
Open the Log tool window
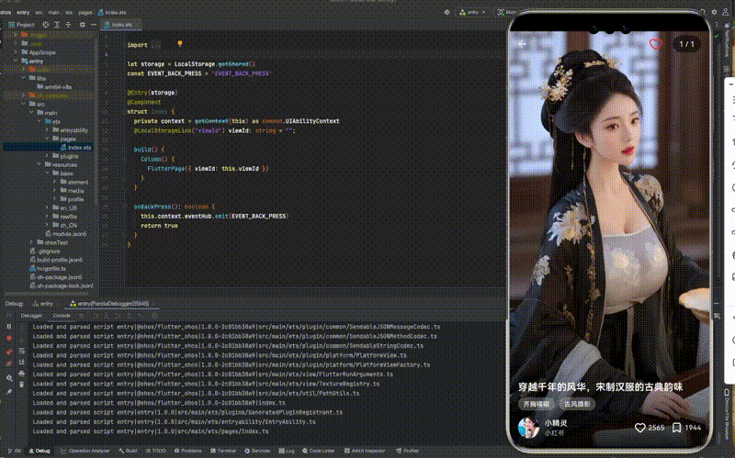tap(287, 451)
